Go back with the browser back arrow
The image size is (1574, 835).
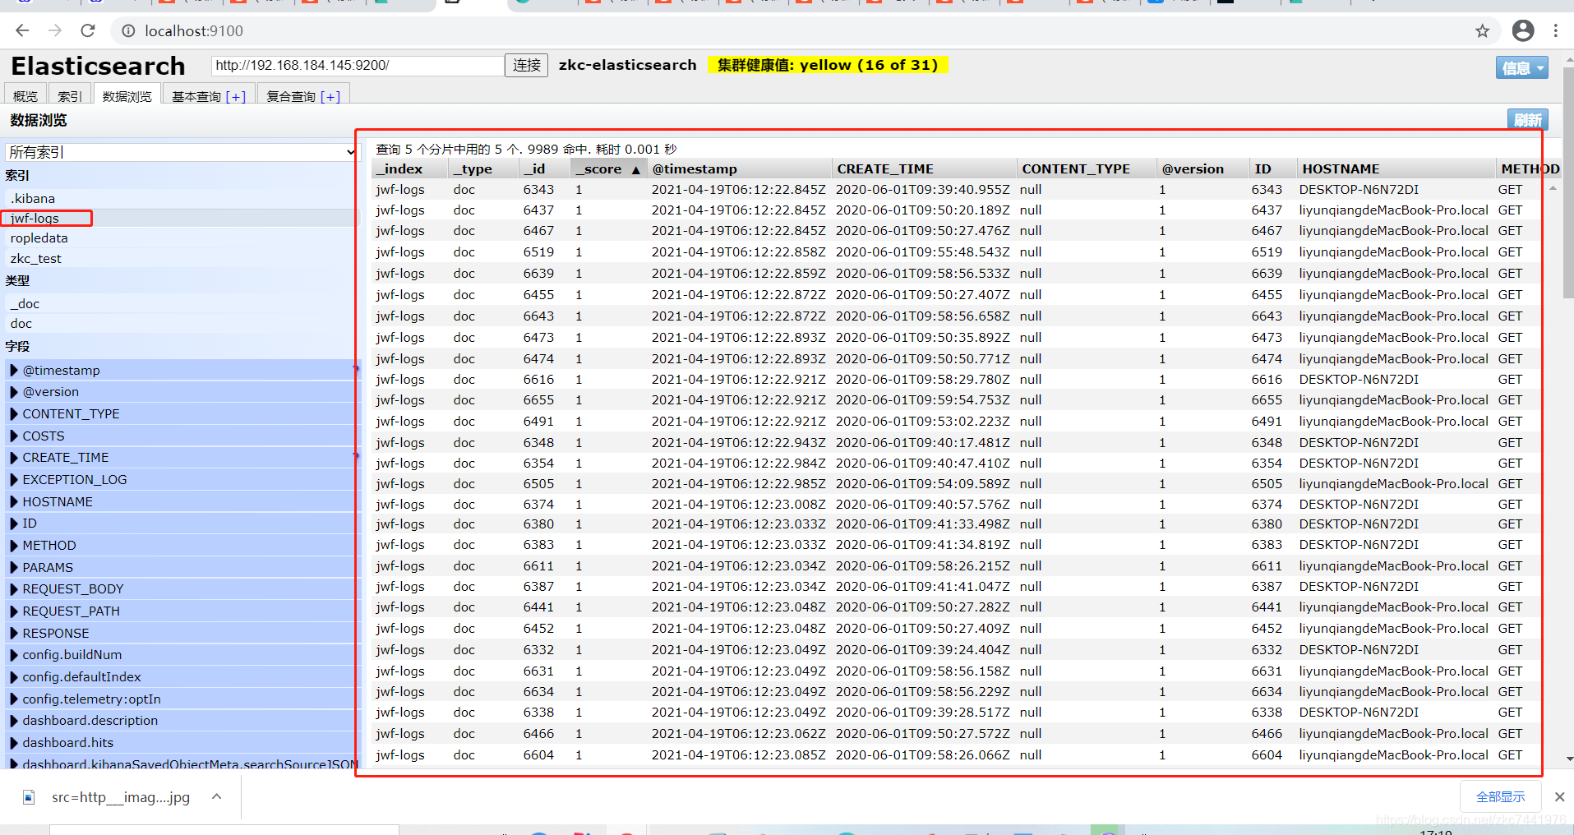pos(22,31)
